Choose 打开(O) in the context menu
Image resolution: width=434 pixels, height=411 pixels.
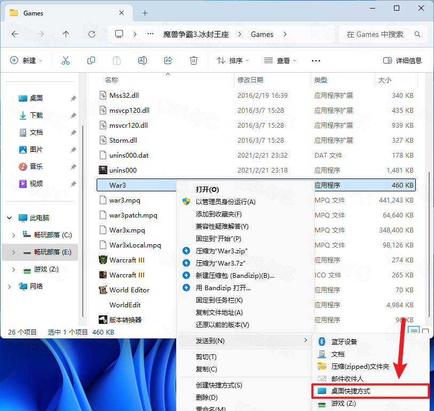pos(207,190)
